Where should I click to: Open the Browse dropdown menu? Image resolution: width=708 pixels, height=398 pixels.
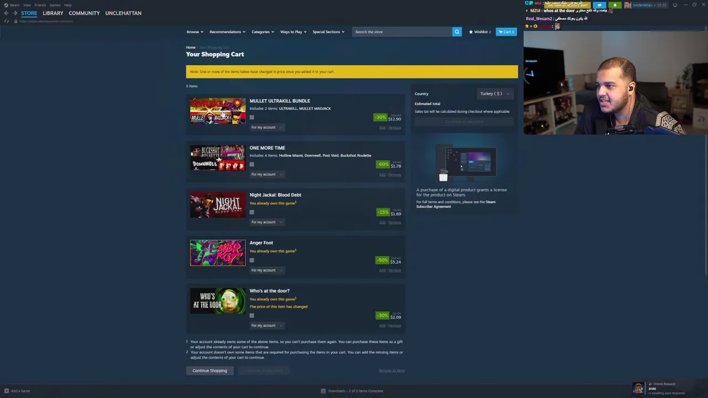pos(195,32)
